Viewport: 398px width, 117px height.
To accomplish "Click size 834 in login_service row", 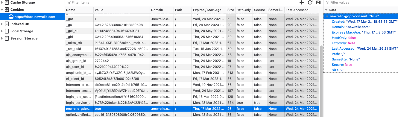I will 230,103.
